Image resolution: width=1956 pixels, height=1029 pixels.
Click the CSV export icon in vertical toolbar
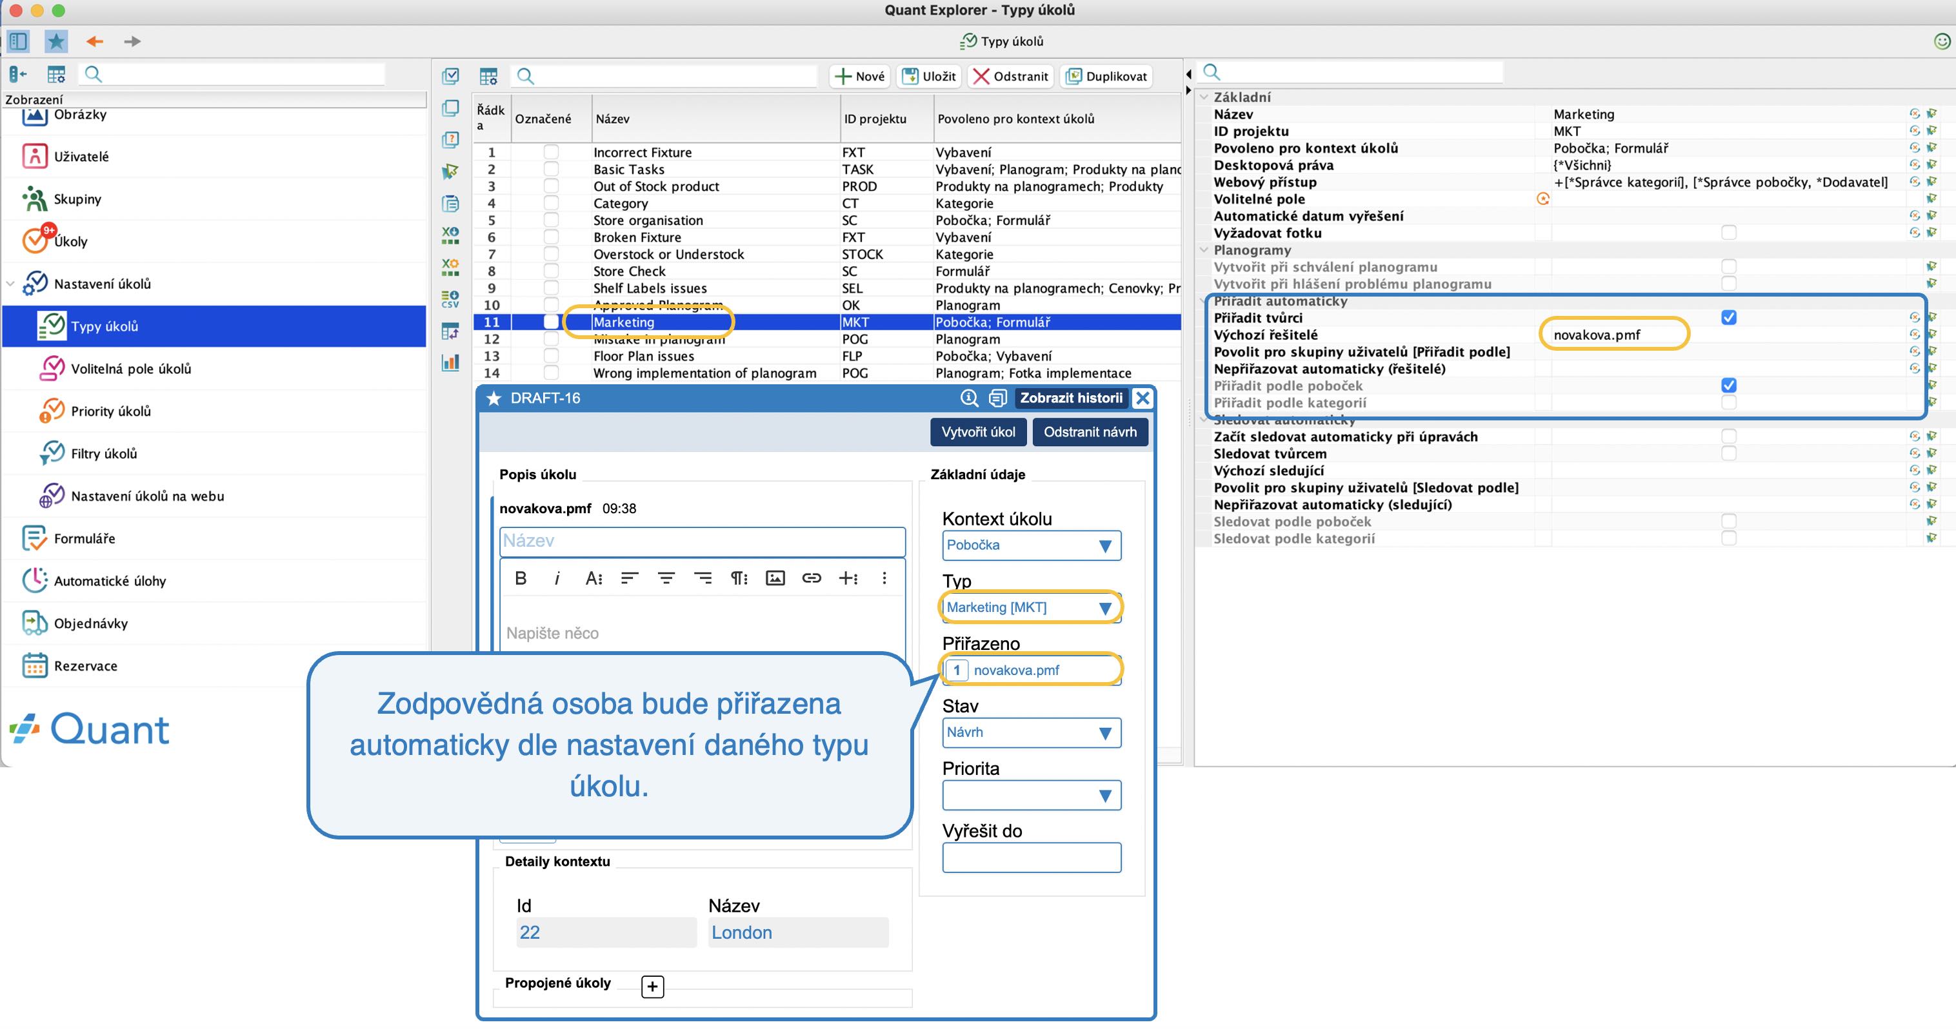pos(450,299)
